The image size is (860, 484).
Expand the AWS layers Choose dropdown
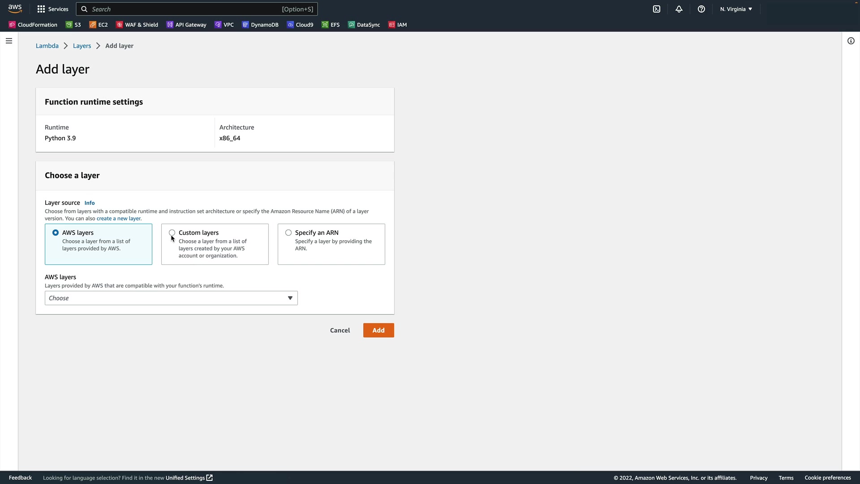[171, 298]
